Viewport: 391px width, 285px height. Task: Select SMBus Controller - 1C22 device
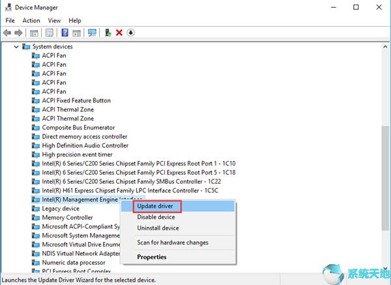point(132,181)
